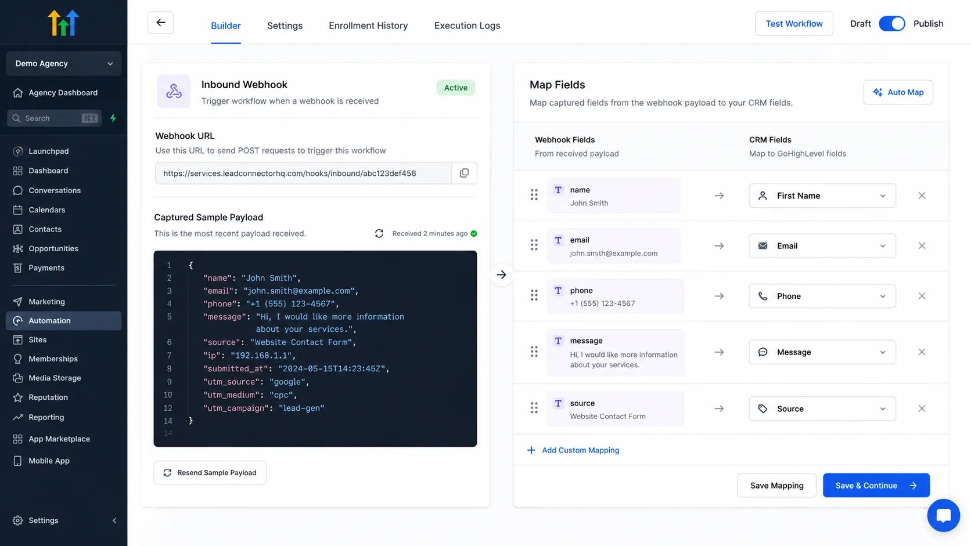This screenshot has height=546, width=971.
Task: Click the GoHighLevel logo
Action: [63, 23]
